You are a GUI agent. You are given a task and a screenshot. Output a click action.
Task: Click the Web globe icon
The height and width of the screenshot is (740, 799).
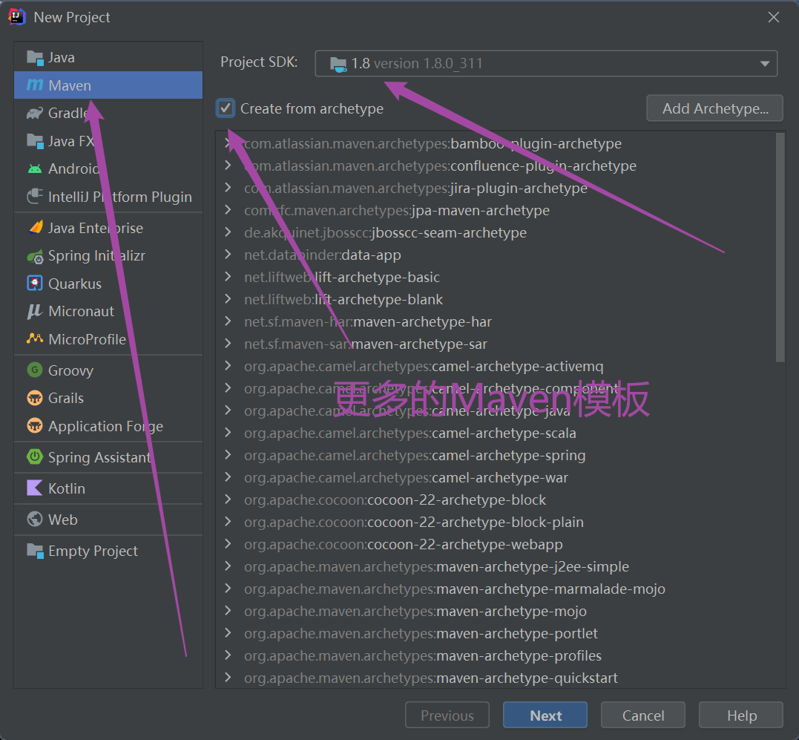pyautogui.click(x=35, y=520)
